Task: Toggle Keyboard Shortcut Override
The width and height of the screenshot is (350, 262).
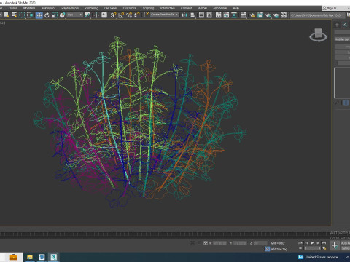Action: [x=104, y=15]
